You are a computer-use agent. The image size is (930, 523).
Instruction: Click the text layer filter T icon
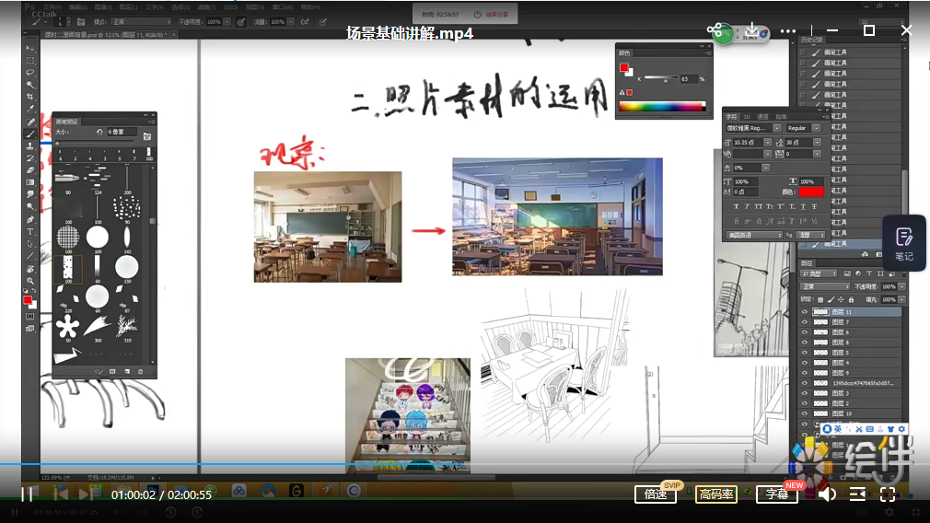(869, 273)
